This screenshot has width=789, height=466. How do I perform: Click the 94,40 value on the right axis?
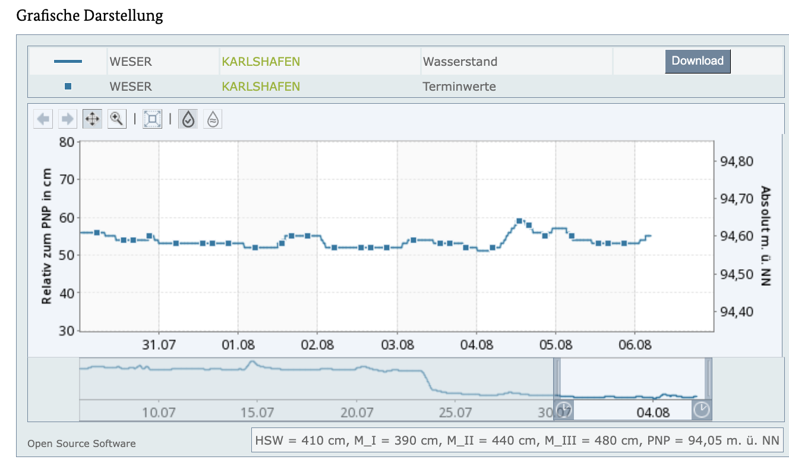(x=736, y=312)
